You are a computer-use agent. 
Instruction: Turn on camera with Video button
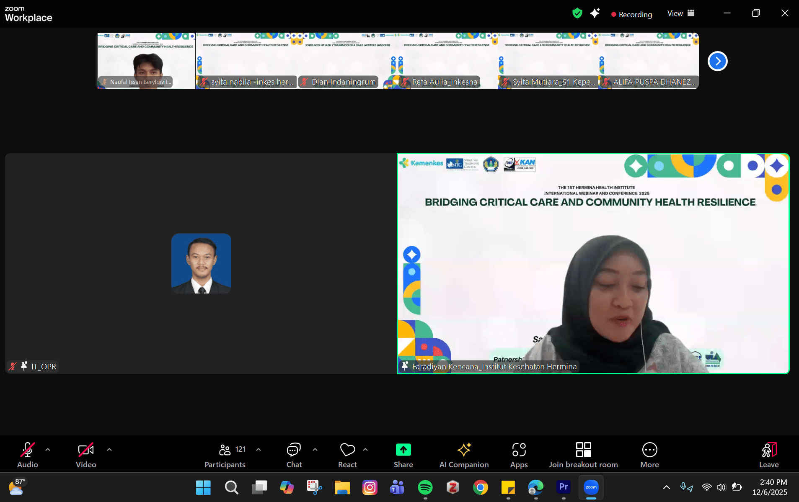[86, 455]
